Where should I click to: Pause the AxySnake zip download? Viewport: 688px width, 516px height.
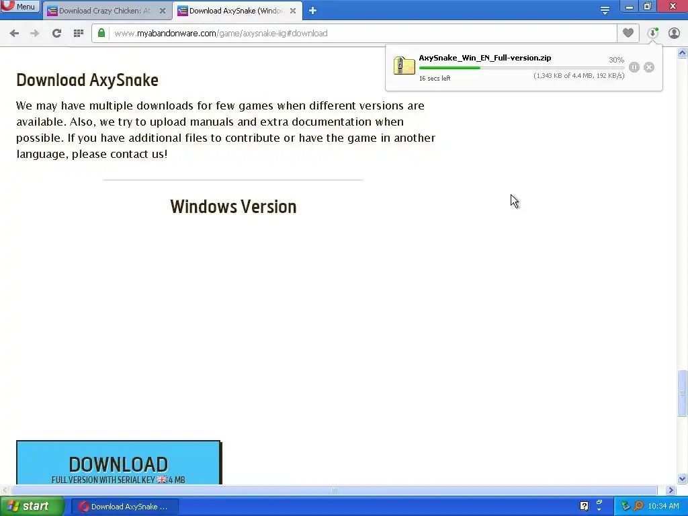(x=634, y=67)
